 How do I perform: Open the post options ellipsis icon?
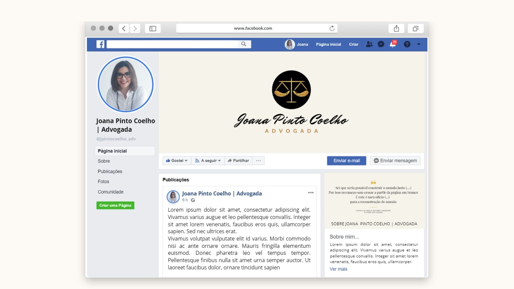[x=311, y=192]
